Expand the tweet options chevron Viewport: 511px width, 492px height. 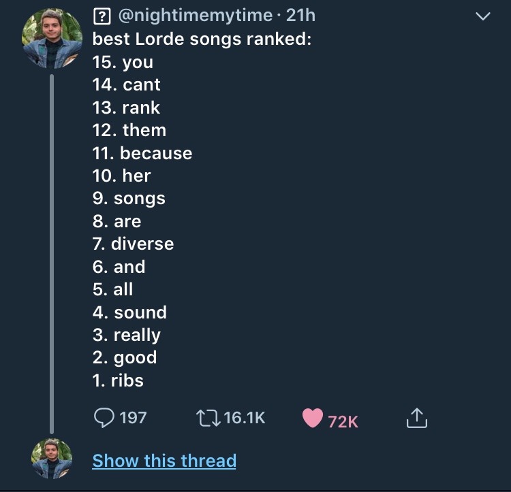click(482, 16)
